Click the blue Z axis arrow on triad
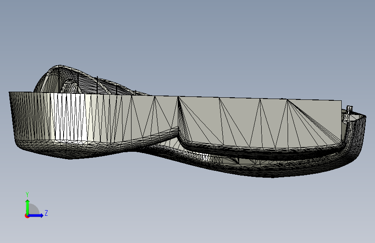This screenshot has width=375, height=243. [x=36, y=215]
